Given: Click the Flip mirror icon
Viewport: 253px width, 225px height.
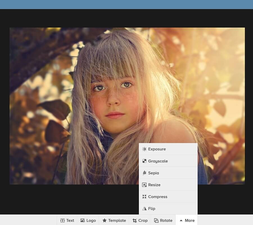Looking at the screenshot, I should 144,208.
